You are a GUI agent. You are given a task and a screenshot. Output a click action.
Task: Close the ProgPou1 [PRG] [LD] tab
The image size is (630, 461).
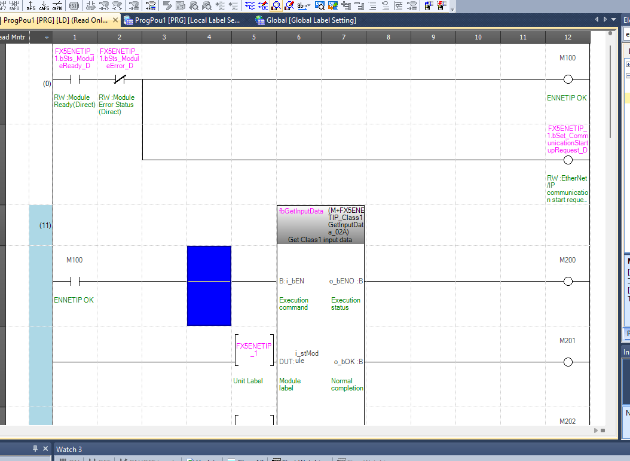coord(115,20)
